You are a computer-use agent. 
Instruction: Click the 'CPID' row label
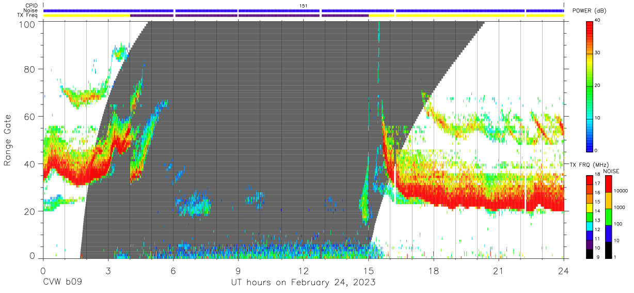click(x=31, y=6)
